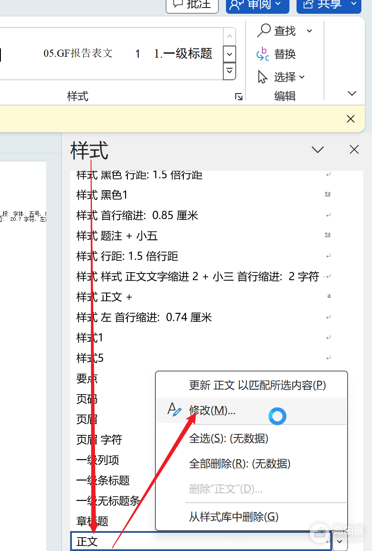Open the Styles dialog launcher
Viewport: 372px width, 551px height.
[239, 96]
